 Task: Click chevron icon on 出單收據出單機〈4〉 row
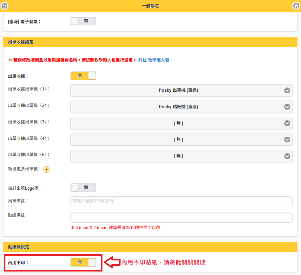pyautogui.click(x=287, y=140)
